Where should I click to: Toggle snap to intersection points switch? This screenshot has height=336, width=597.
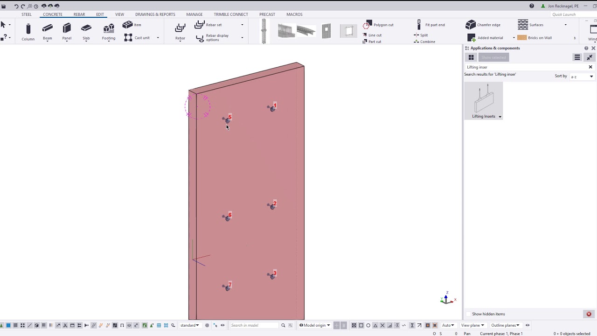pyautogui.click(x=383, y=325)
